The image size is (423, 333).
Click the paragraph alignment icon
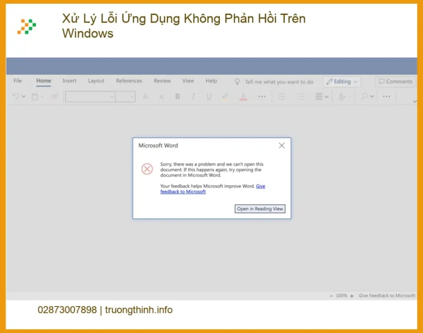click(x=318, y=96)
